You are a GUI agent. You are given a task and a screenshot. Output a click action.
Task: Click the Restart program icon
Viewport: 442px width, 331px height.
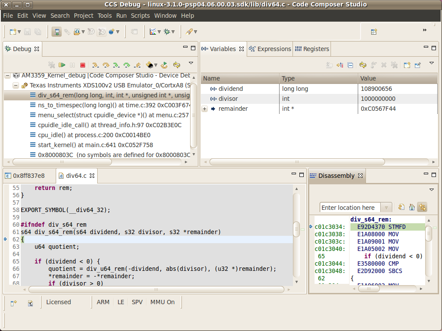[164, 65]
